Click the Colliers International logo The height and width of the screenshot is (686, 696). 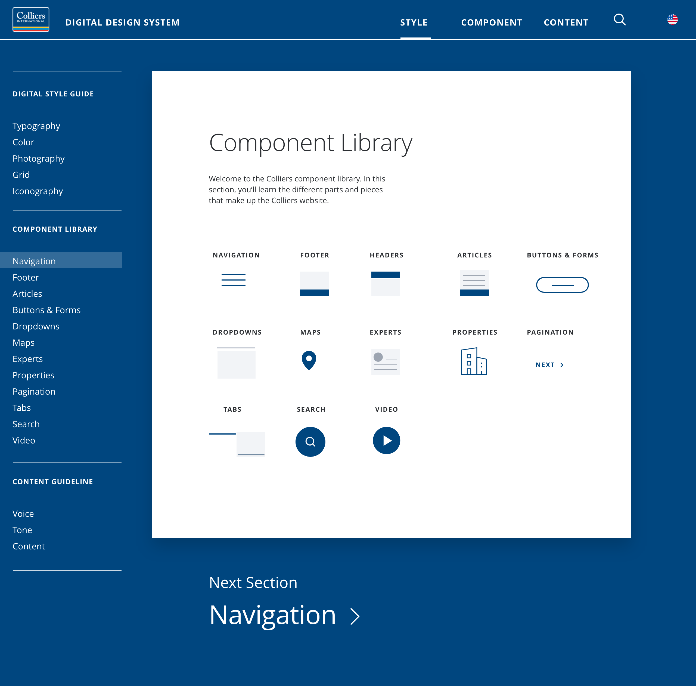tap(31, 20)
